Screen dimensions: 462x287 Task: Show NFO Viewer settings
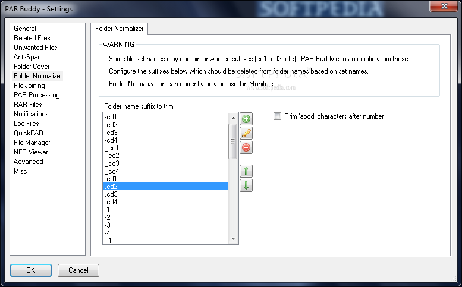[31, 152]
